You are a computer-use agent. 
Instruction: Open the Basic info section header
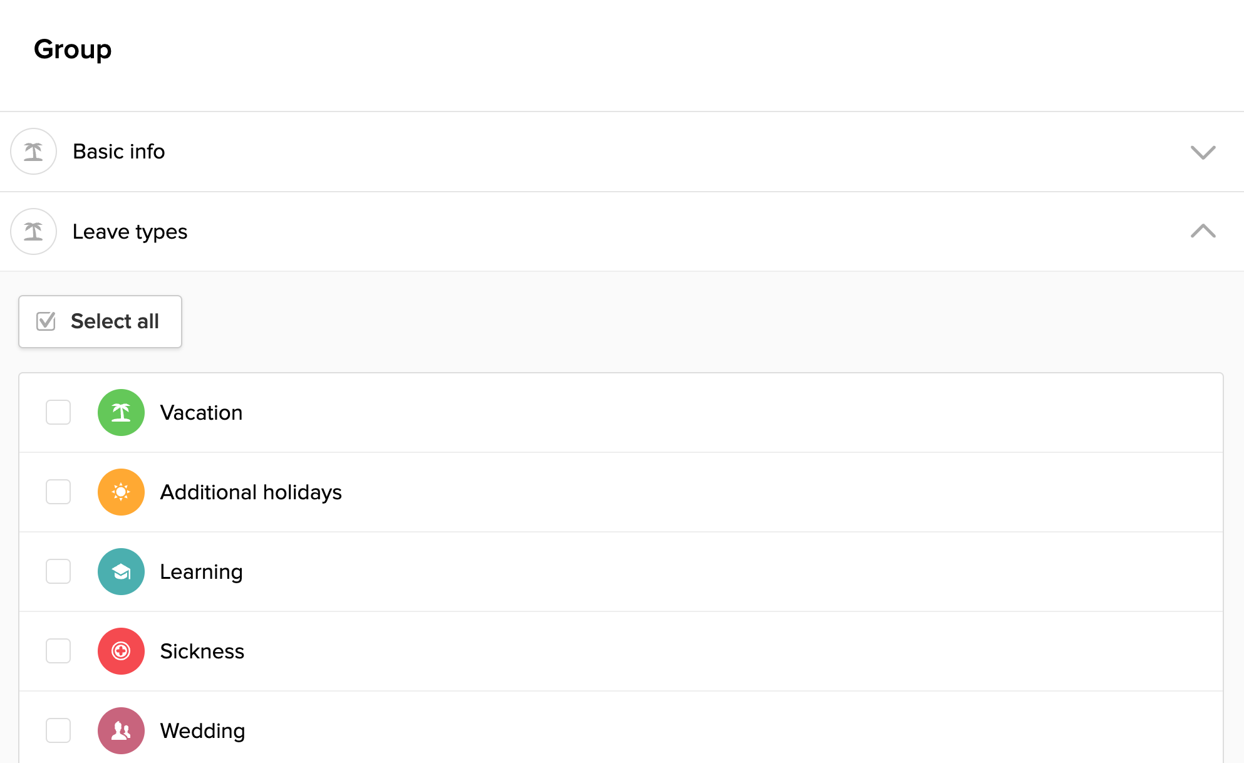tap(119, 152)
